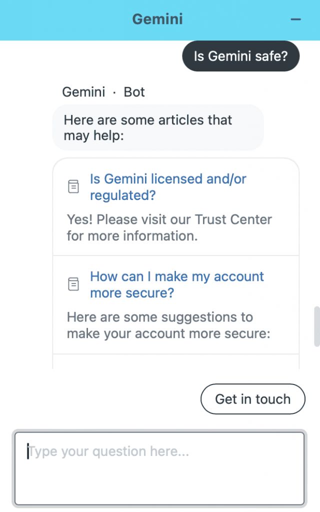Click the account security suggestions snippet

(x=168, y=325)
